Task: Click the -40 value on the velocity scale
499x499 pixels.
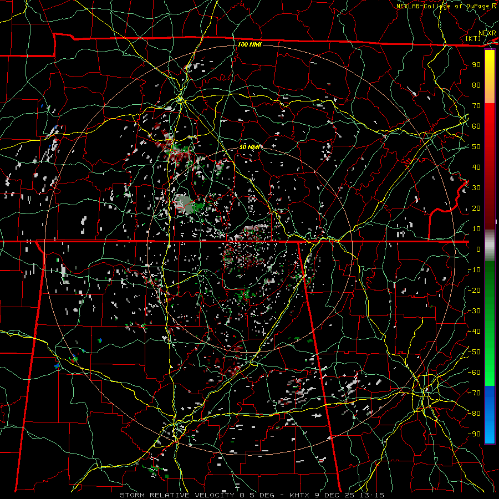Action: pyautogui.click(x=474, y=332)
